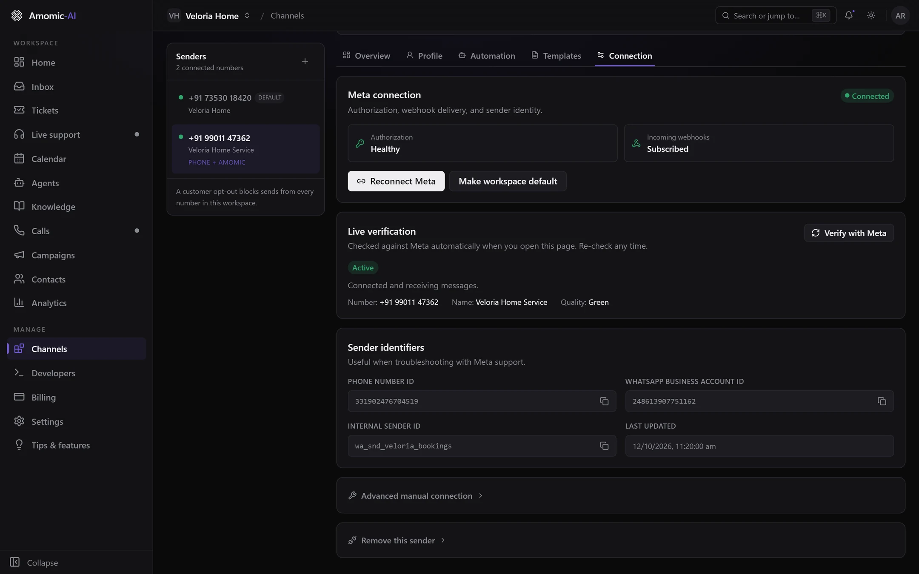Copy the Phone Number ID
919x574 pixels.
click(x=604, y=401)
